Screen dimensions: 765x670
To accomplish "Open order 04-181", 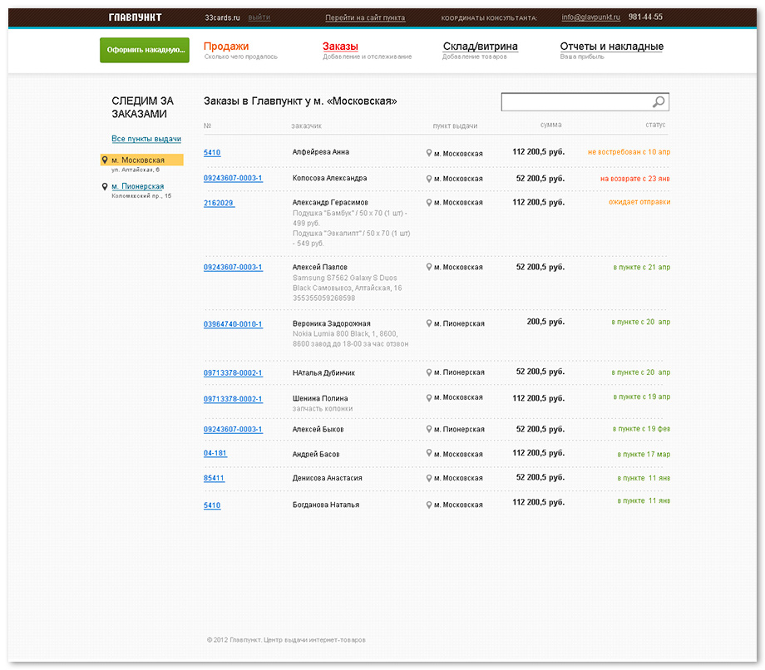I will pos(215,453).
